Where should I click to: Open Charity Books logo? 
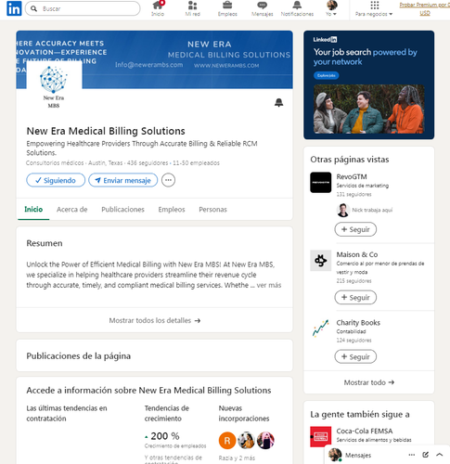(321, 329)
